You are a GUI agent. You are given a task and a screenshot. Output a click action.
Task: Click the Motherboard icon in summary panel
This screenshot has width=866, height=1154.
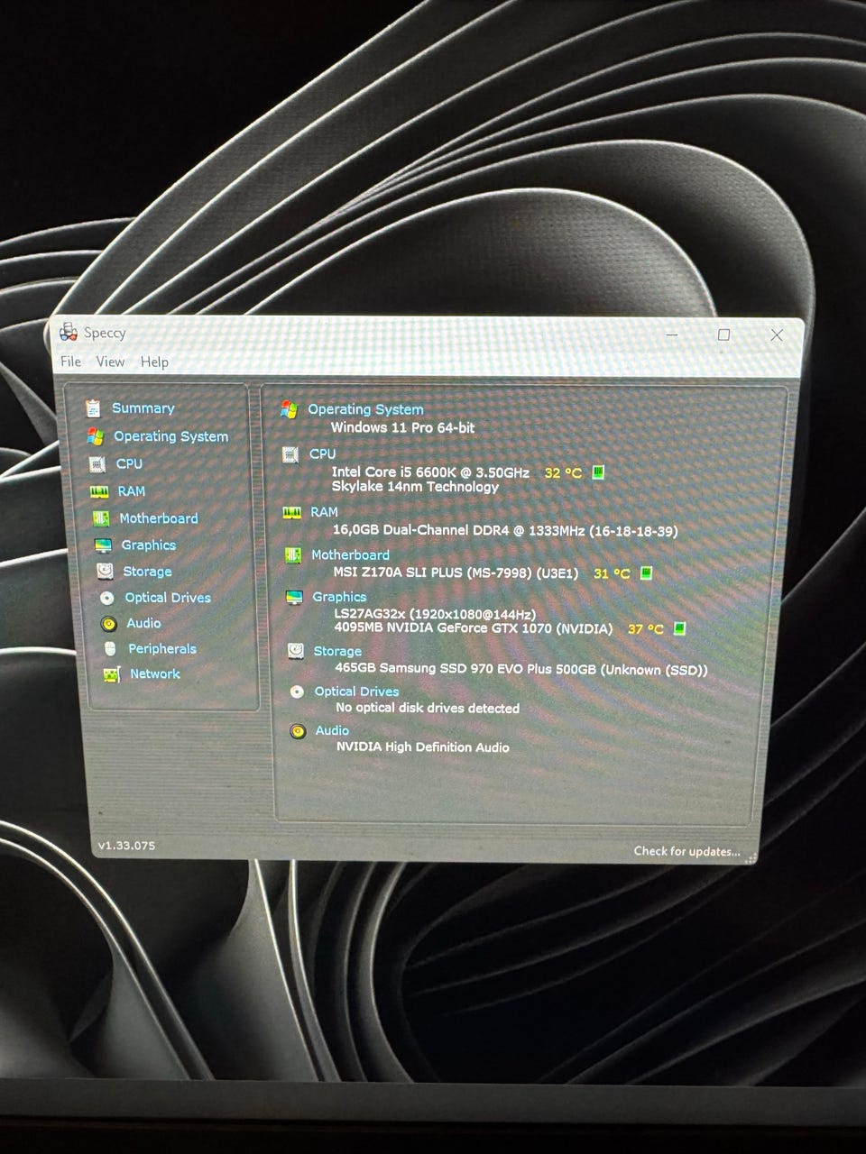[x=293, y=555]
